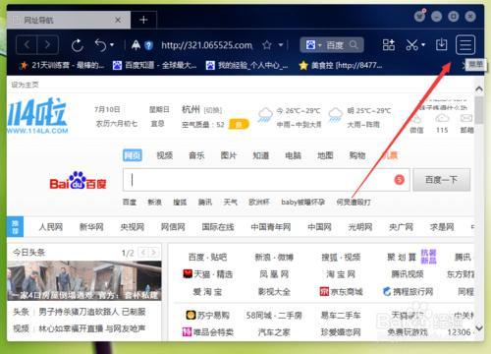The height and width of the screenshot is (354, 491).
Task: Click the red round icon in search box
Action: [400, 180]
